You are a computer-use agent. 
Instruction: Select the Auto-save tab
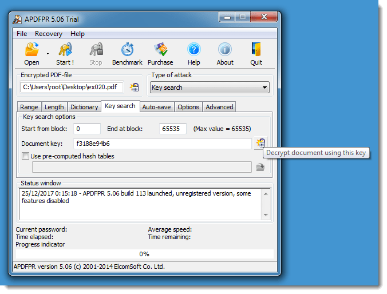point(156,107)
